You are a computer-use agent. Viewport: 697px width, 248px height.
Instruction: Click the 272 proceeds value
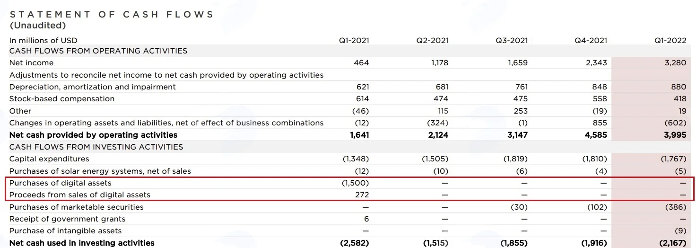[362, 195]
